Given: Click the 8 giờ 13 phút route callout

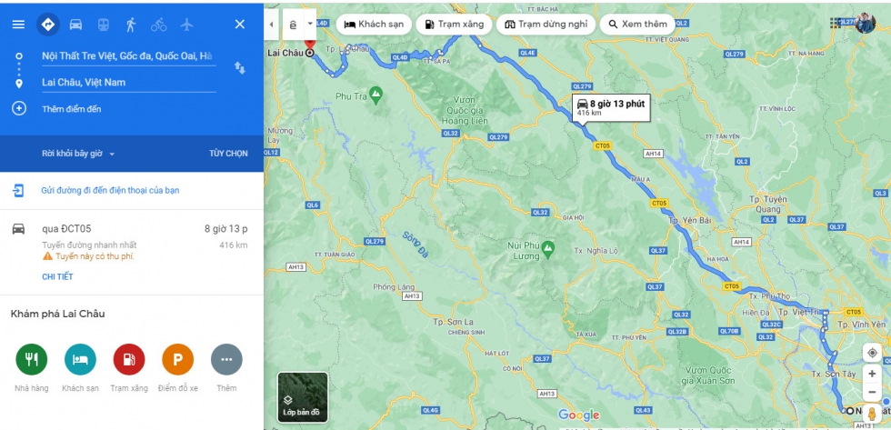Looking at the screenshot, I should click(x=611, y=108).
